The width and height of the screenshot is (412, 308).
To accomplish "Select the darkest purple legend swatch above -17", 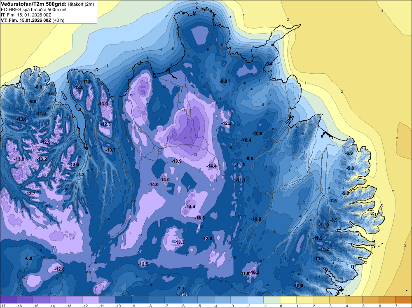I will coord(8,300).
